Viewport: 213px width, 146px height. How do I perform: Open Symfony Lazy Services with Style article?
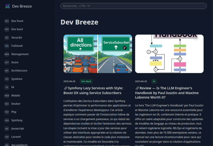(x=93, y=90)
